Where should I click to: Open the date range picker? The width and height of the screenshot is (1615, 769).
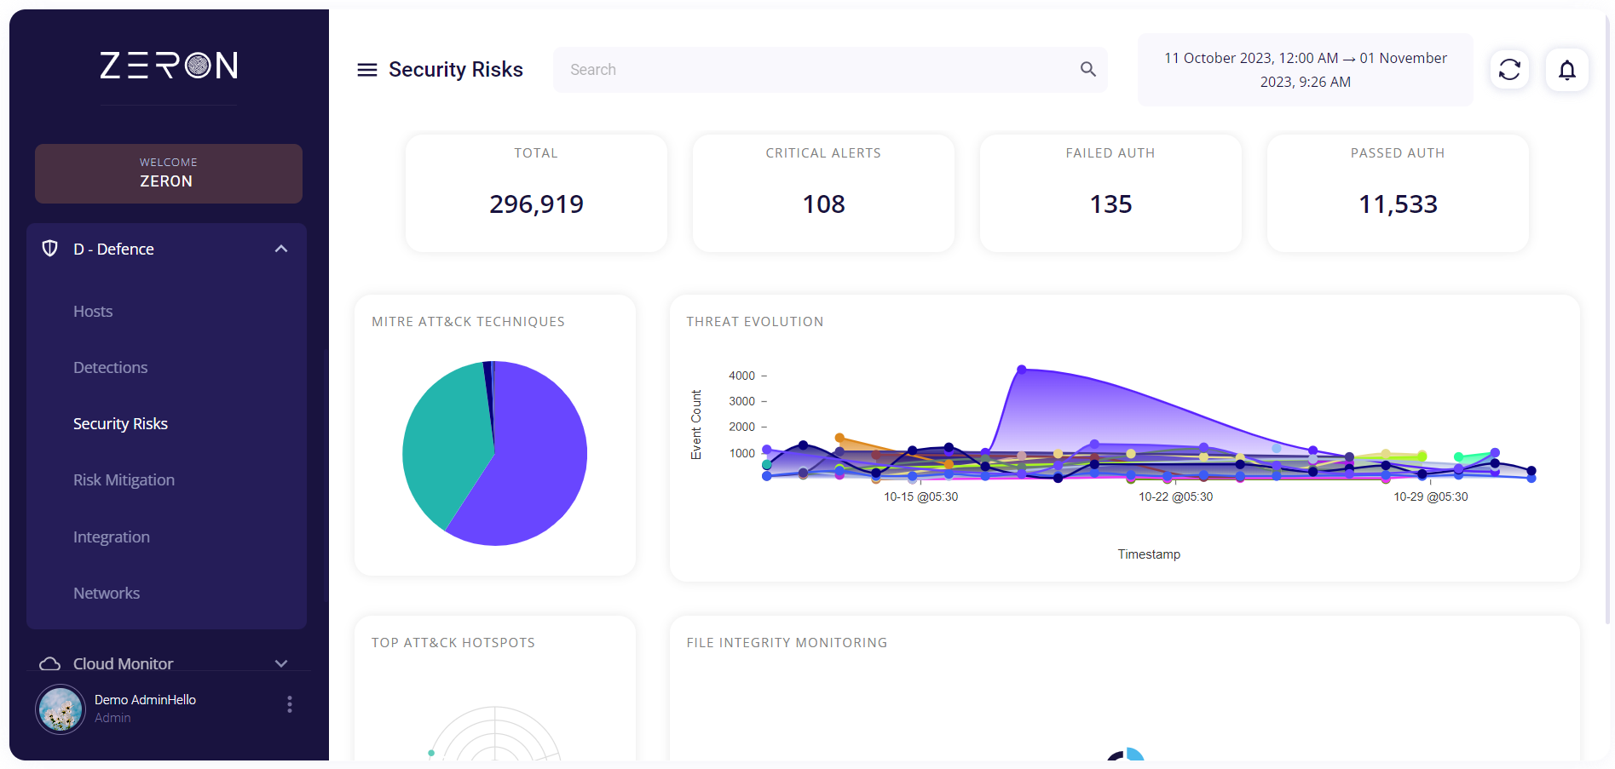[1305, 70]
